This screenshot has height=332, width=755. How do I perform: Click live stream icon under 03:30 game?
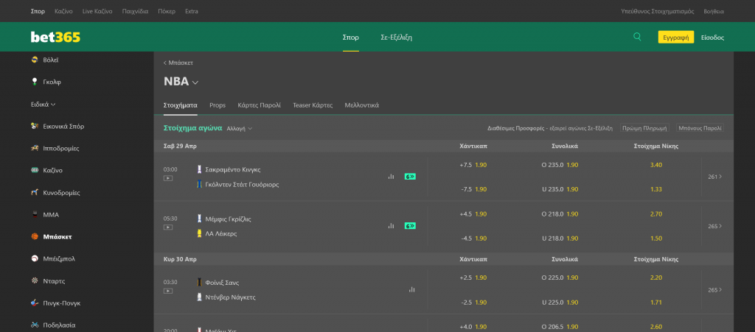(168, 292)
